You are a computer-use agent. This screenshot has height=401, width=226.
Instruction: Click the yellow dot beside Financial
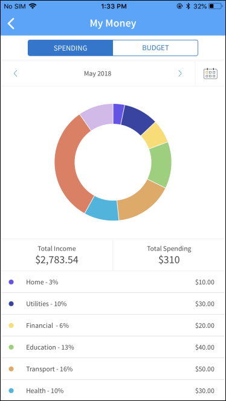pos(11,326)
